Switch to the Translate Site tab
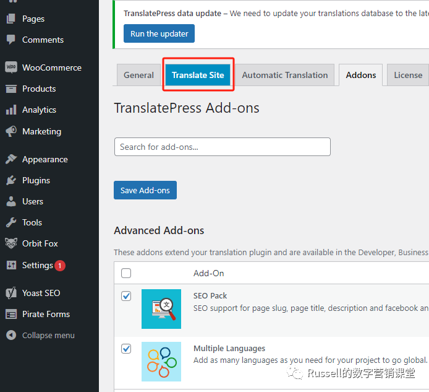Screen dimensions: 429x392 pos(198,75)
